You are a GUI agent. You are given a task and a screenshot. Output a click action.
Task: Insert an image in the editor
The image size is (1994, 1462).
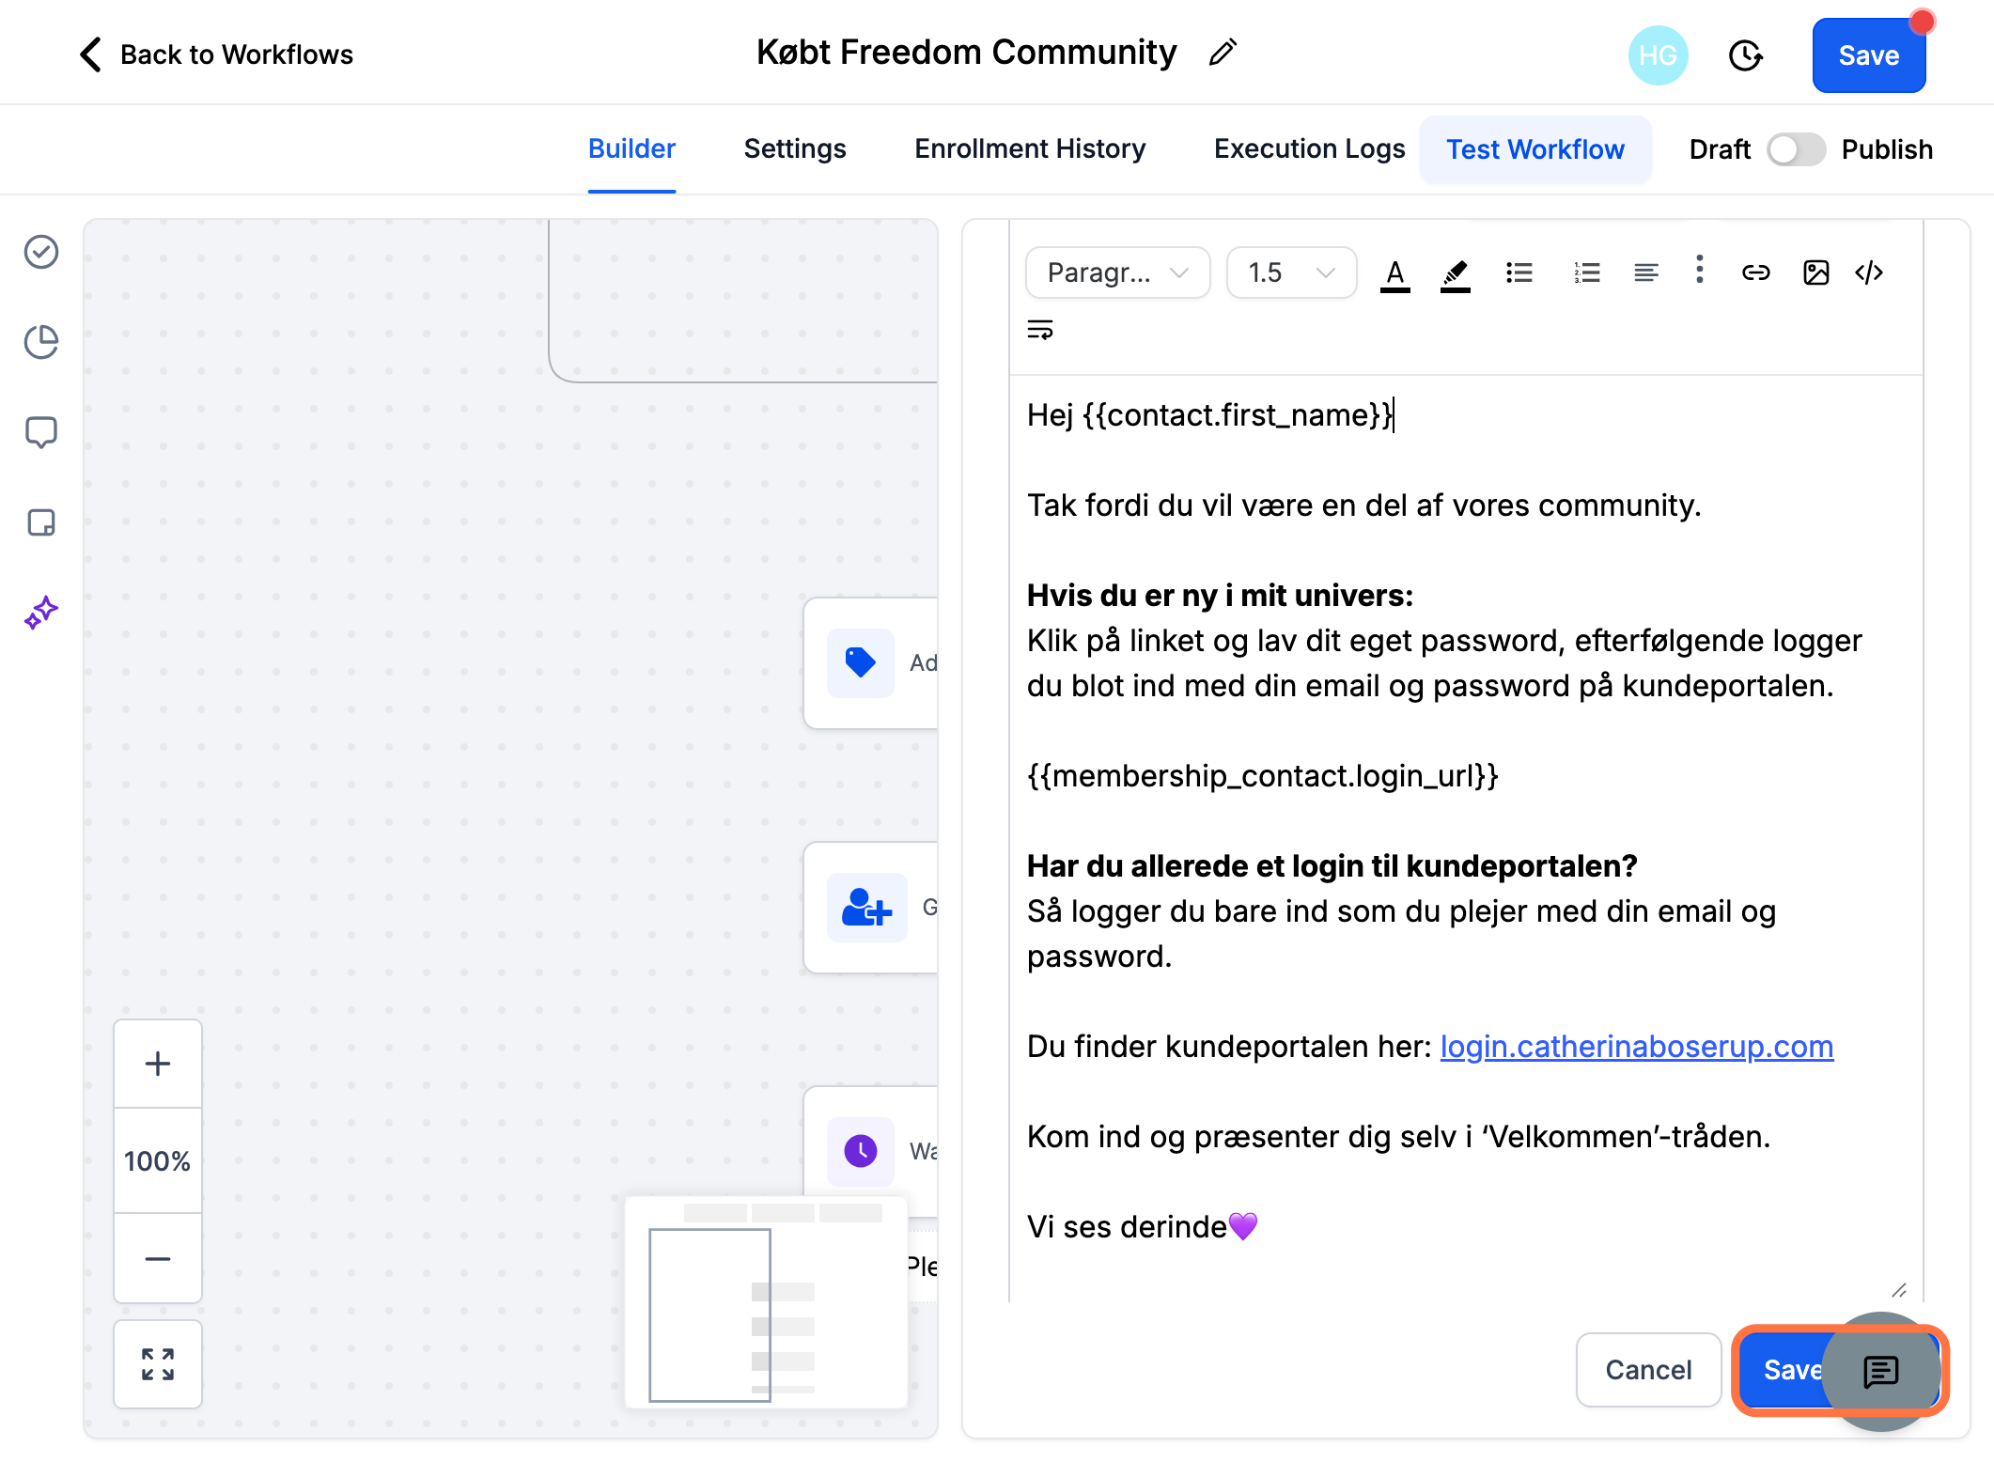coord(1815,272)
